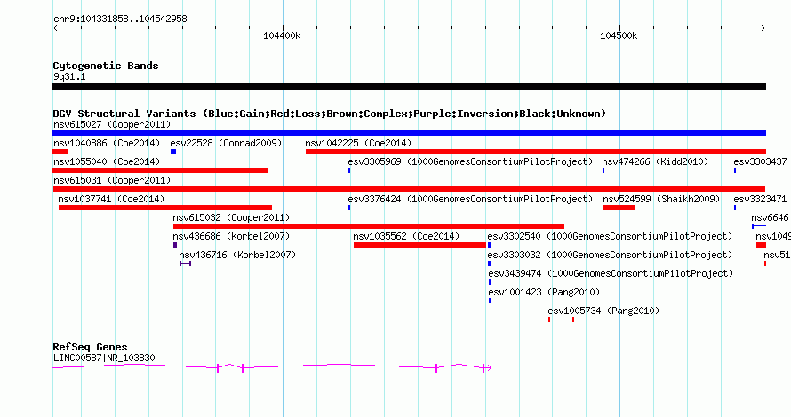Click the nsv1037741 (Coe2014) label
The height and width of the screenshot is (417, 791).
pos(111,199)
